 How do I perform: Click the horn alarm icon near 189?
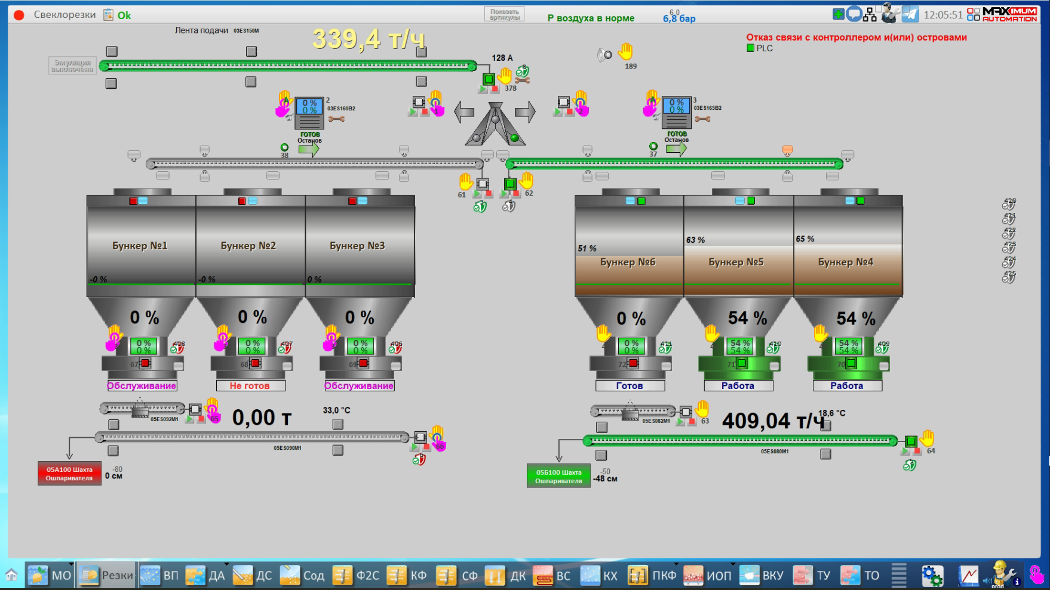[x=605, y=55]
